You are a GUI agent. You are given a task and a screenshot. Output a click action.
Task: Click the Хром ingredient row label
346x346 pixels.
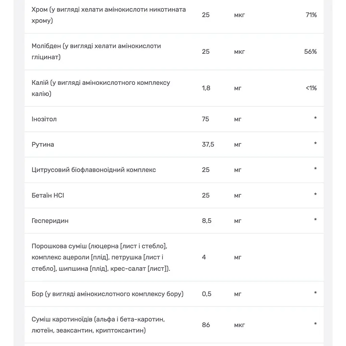tap(108, 15)
